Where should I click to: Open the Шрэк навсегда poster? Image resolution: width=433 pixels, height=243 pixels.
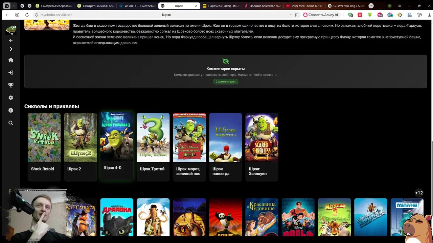(226, 138)
